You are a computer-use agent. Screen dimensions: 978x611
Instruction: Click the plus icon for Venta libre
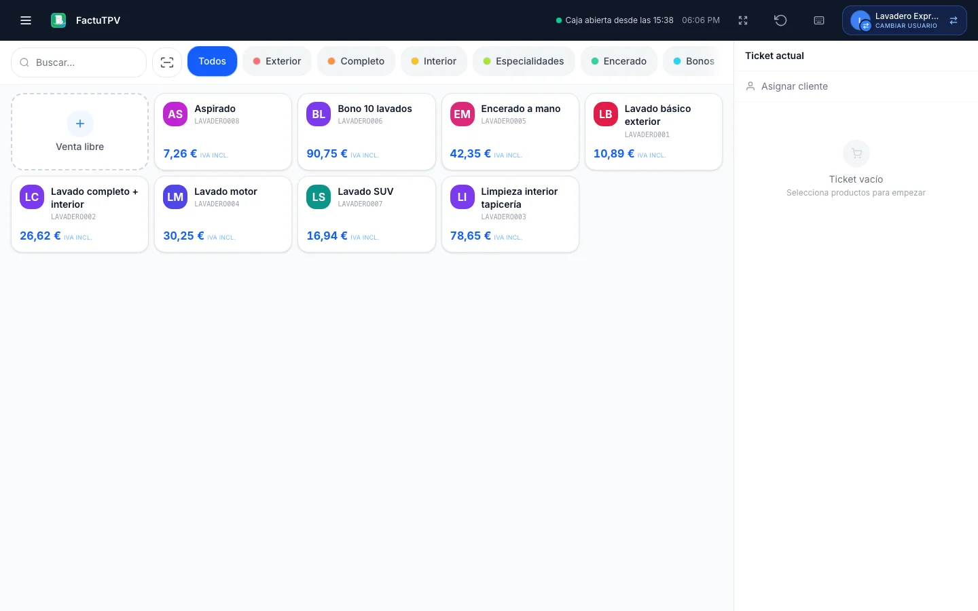click(x=80, y=124)
